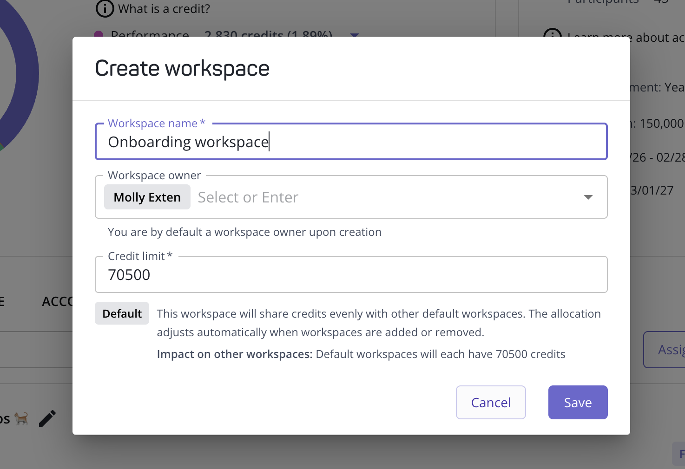Open the Workspace owner dropdown arrow
The image size is (685, 469).
coord(588,197)
